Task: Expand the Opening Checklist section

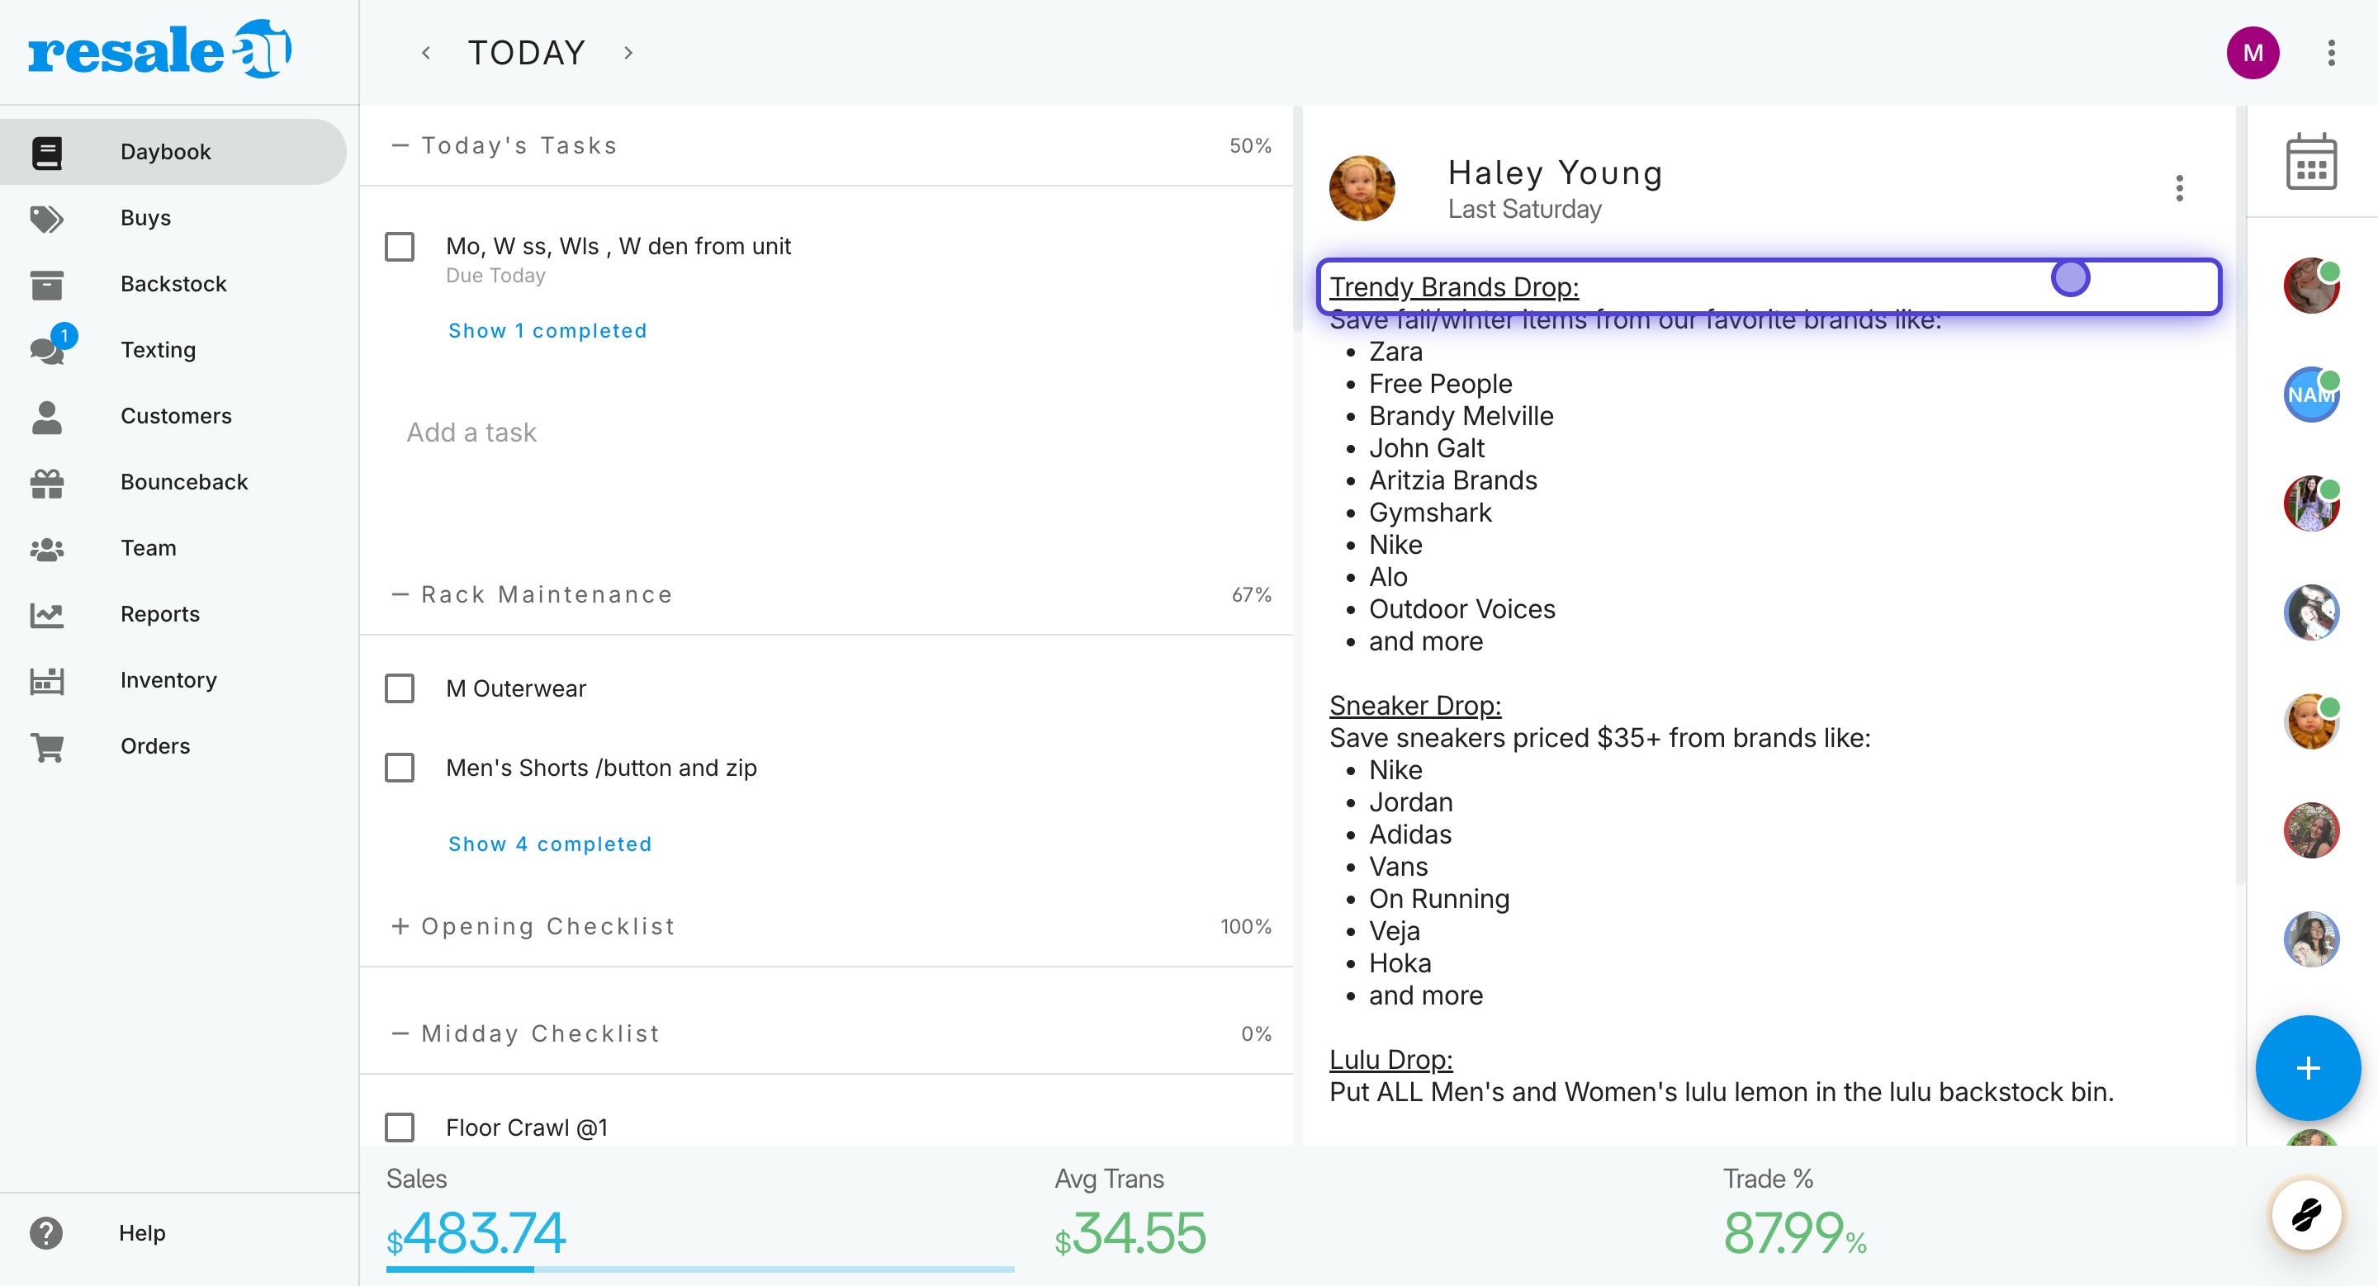Action: (400, 926)
